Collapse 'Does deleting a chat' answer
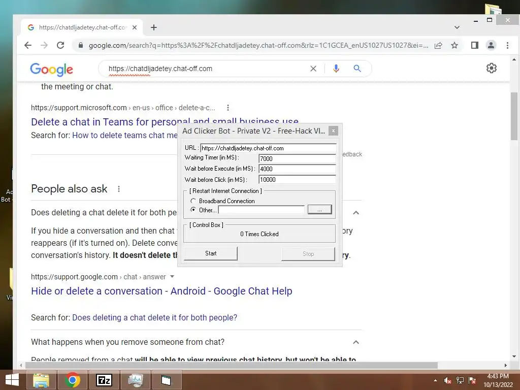Screen dimensions: 520x390 (x=356, y=213)
